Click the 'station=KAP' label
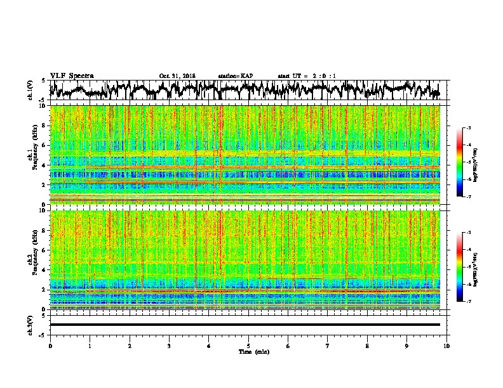This screenshot has width=503, height=388. [x=236, y=76]
